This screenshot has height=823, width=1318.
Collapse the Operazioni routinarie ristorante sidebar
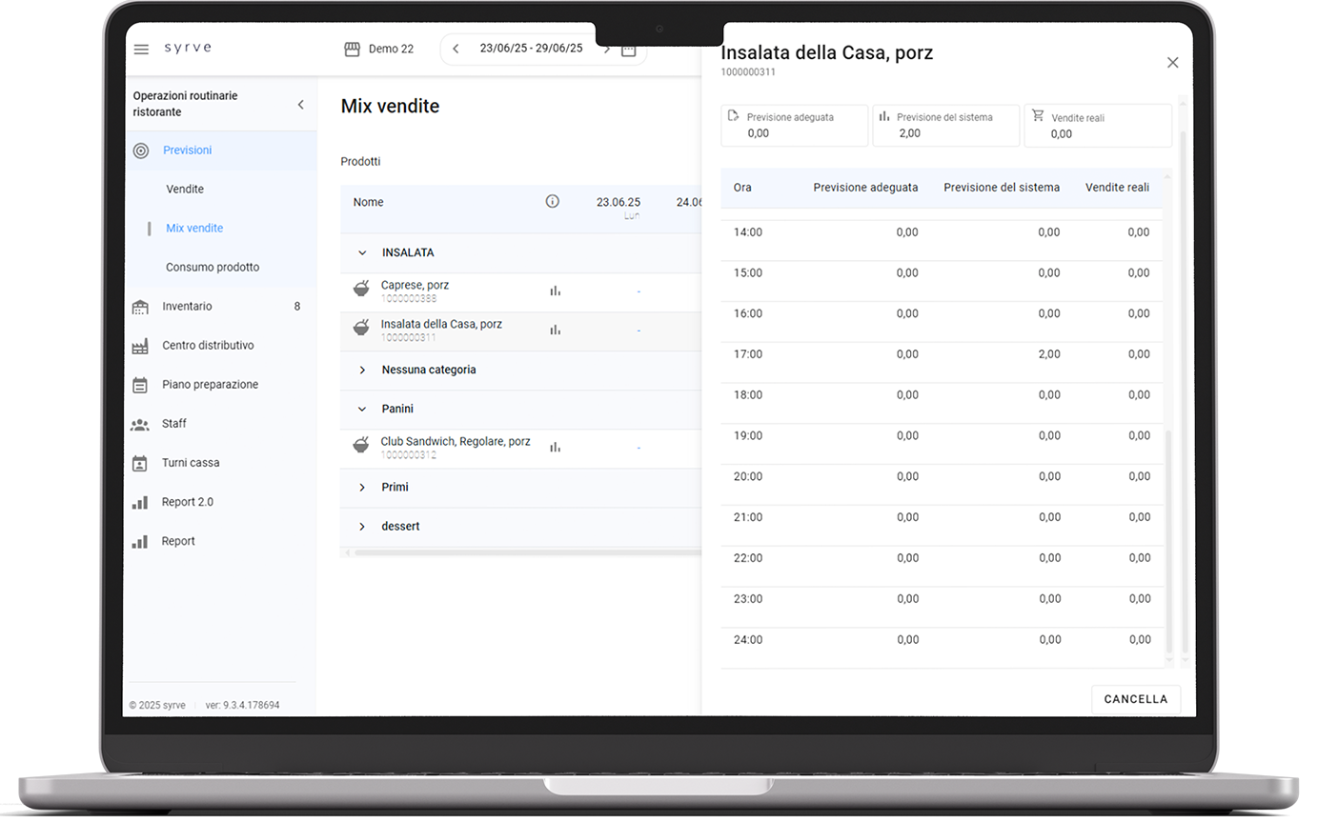tap(300, 104)
